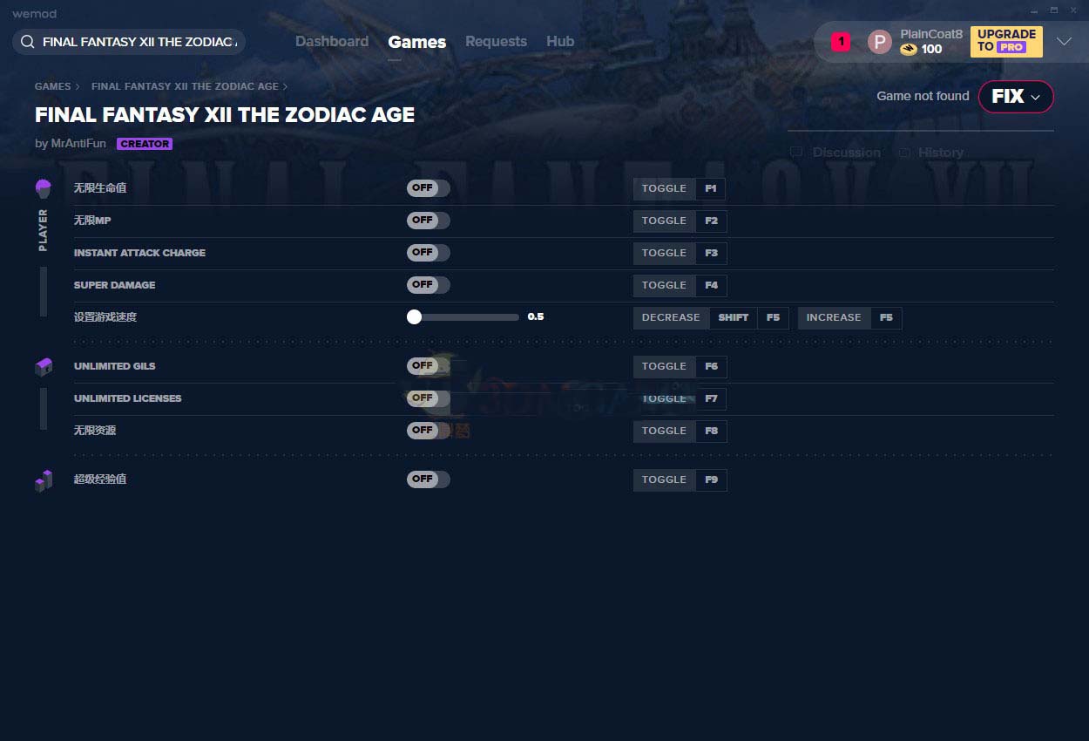Viewport: 1089px width, 741px height.
Task: Click the PlainCoat8 profile avatar
Action: coord(879,42)
